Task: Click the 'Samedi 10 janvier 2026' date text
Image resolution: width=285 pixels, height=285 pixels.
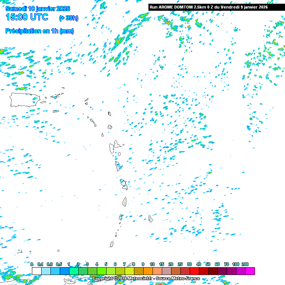Action: pyautogui.click(x=37, y=9)
